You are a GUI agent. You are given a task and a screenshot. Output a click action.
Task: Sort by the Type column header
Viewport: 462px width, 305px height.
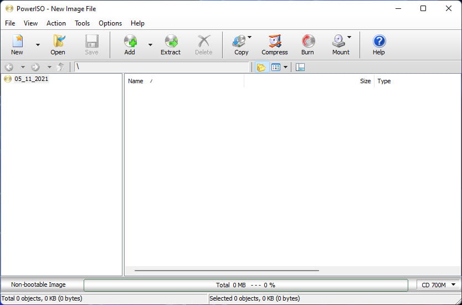417,81
